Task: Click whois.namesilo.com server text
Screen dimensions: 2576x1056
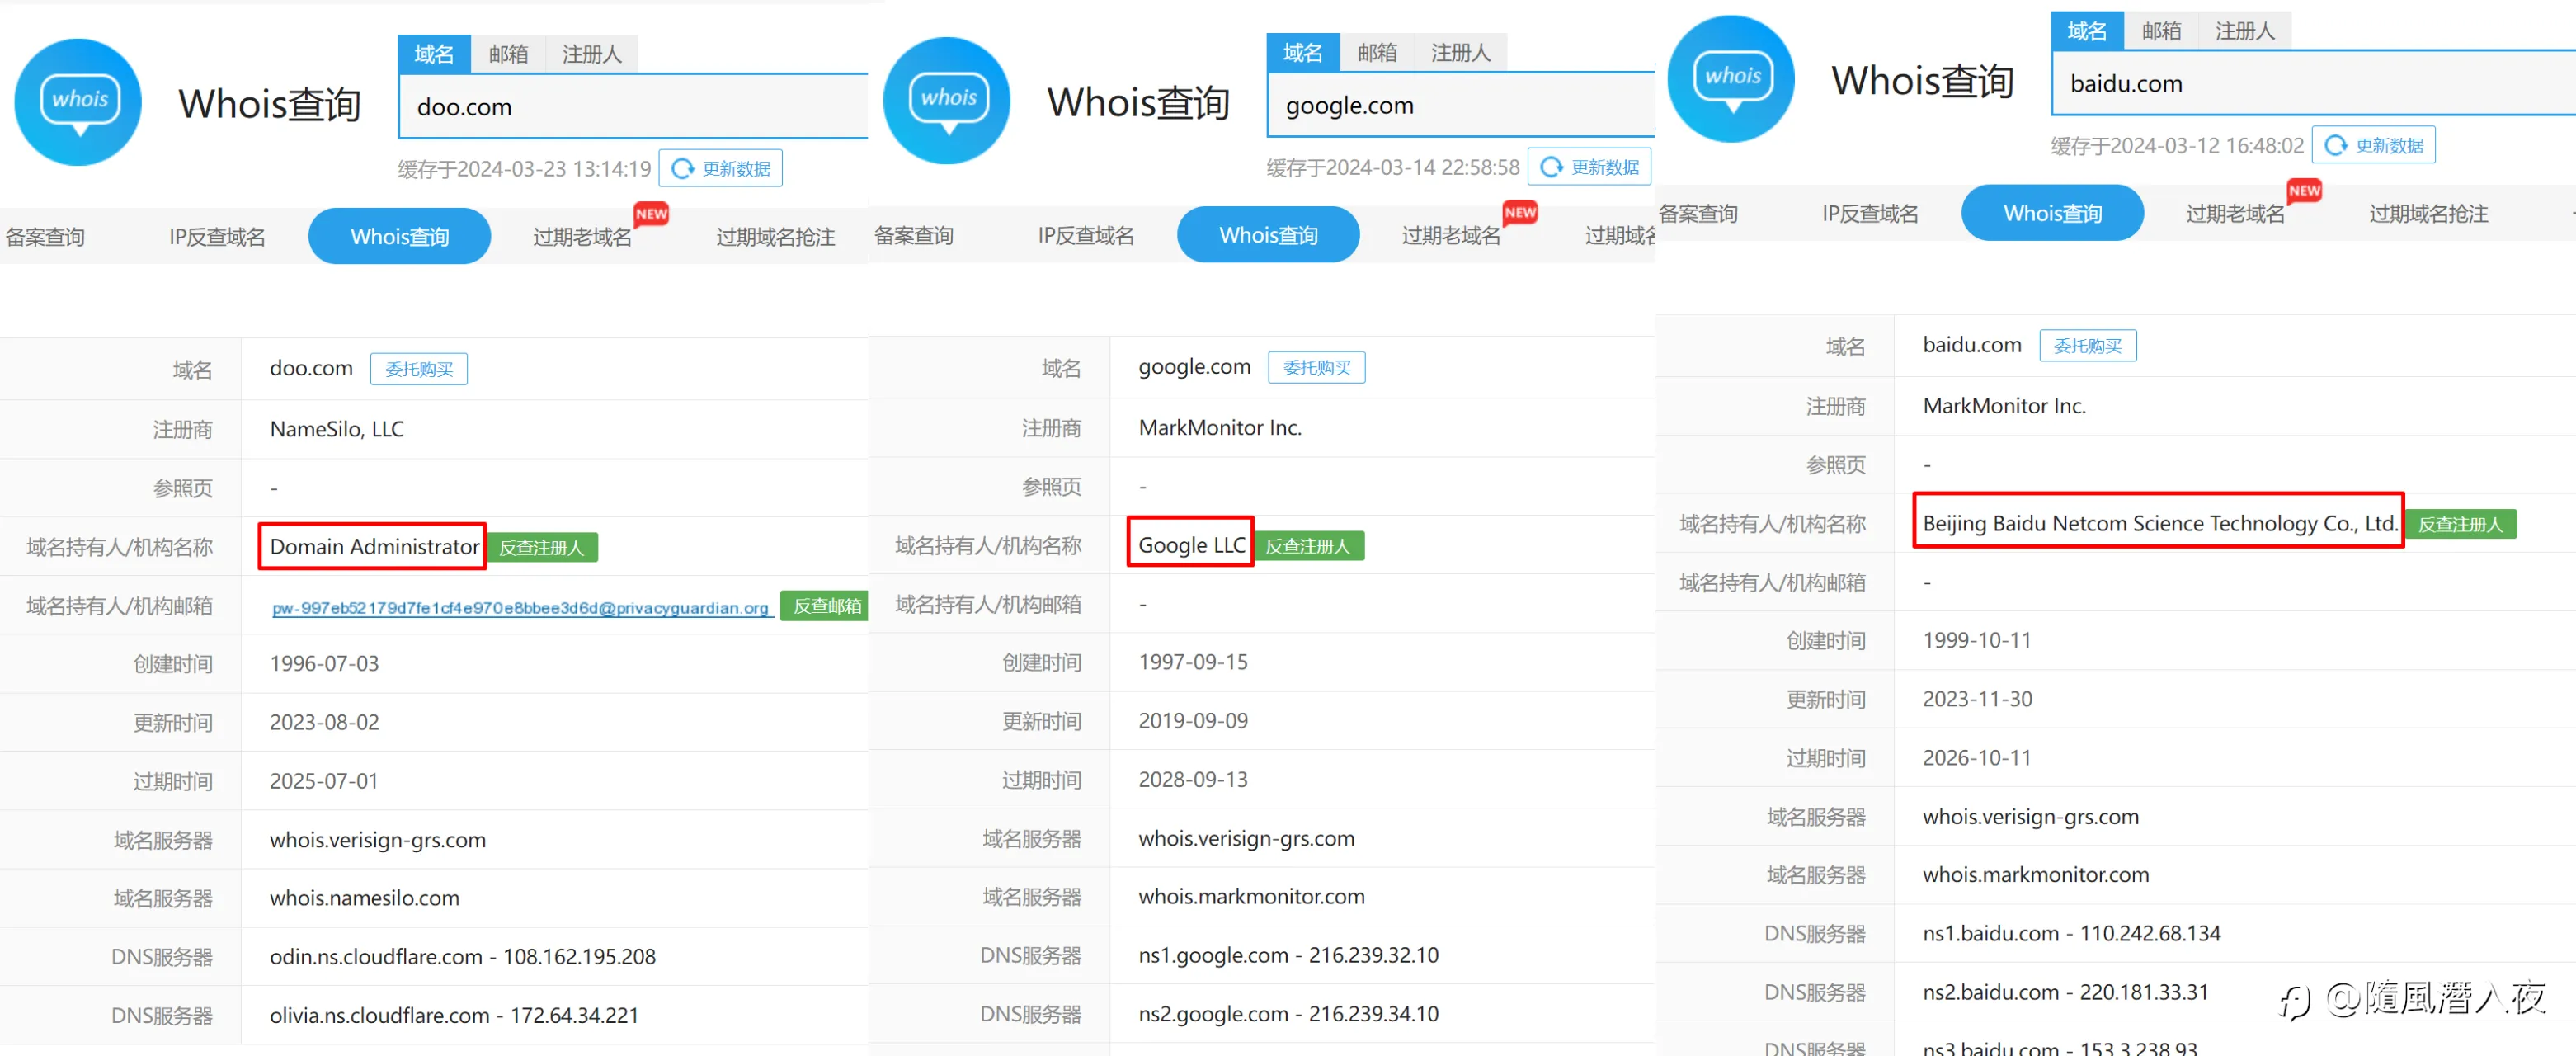Action: [364, 898]
